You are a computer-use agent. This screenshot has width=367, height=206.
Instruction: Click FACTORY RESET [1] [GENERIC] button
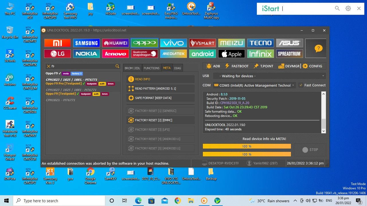tap(161, 111)
